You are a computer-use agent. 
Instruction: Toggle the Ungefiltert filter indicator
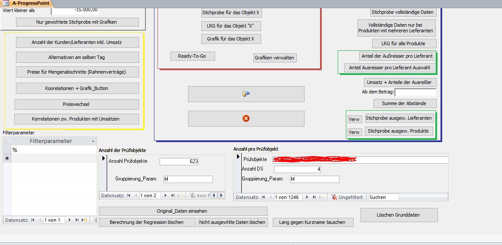click(348, 197)
